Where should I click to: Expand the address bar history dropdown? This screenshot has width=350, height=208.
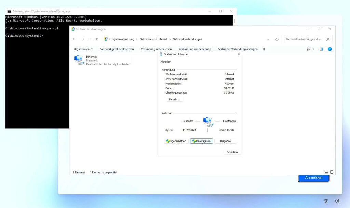268,39
